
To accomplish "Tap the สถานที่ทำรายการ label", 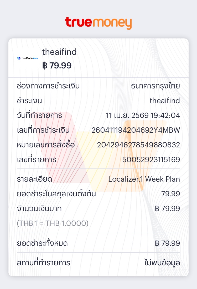I will point(43,263).
